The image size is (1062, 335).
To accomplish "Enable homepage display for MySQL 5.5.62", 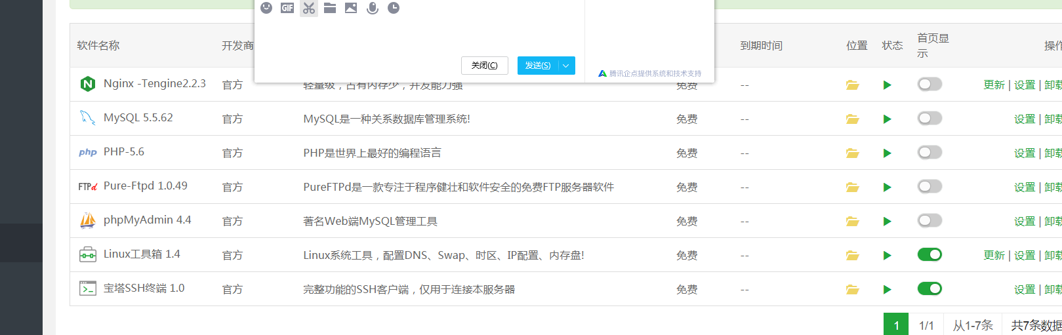I will pyautogui.click(x=929, y=118).
